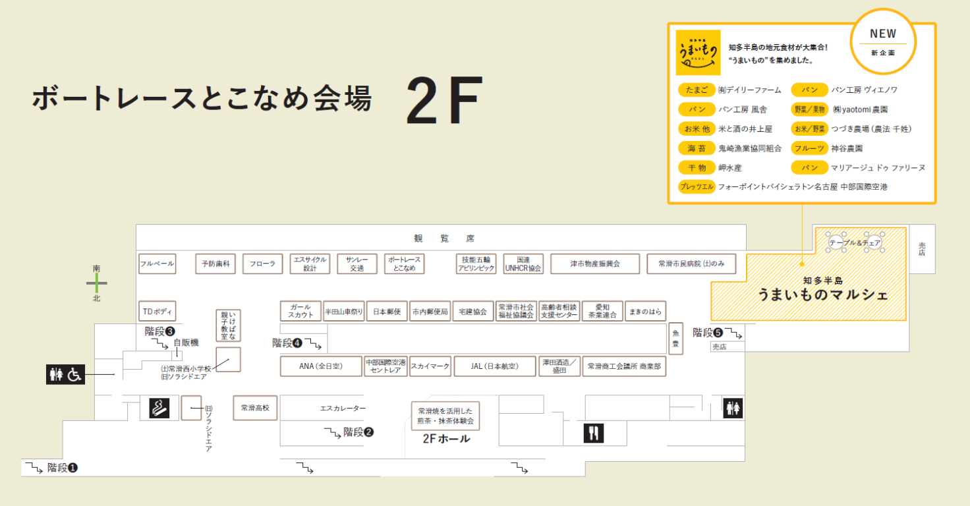Select the たまご category tag
Screen dimensions: 970x506
696,90
